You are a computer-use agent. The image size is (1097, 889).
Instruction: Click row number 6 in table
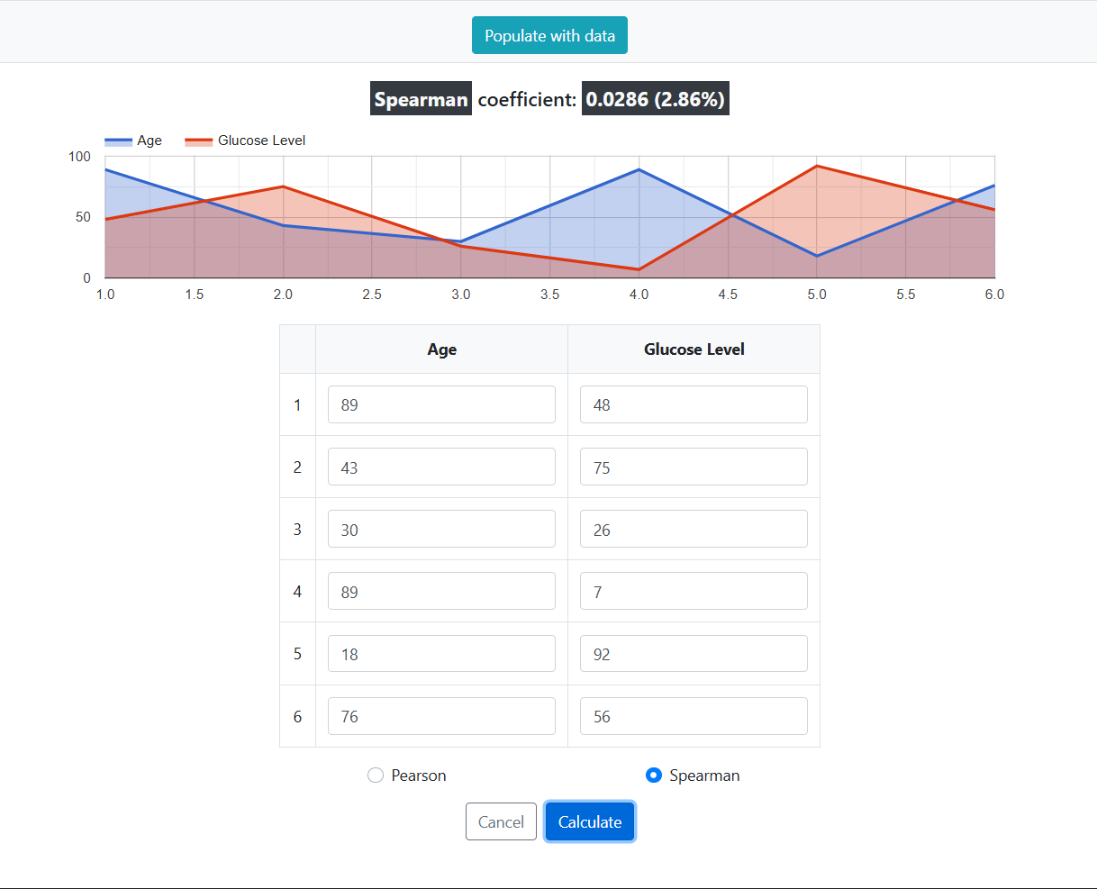297,716
